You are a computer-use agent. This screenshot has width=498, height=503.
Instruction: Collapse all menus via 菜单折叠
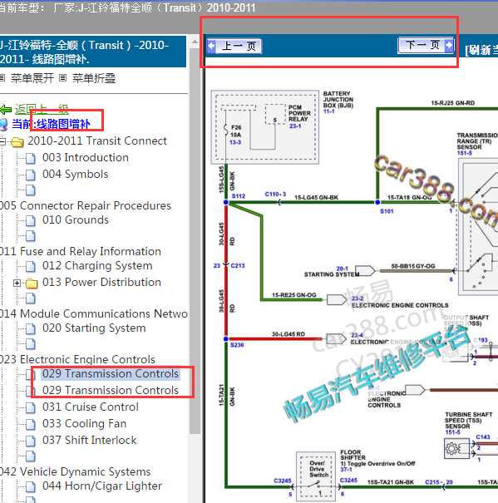pyautogui.click(x=94, y=78)
